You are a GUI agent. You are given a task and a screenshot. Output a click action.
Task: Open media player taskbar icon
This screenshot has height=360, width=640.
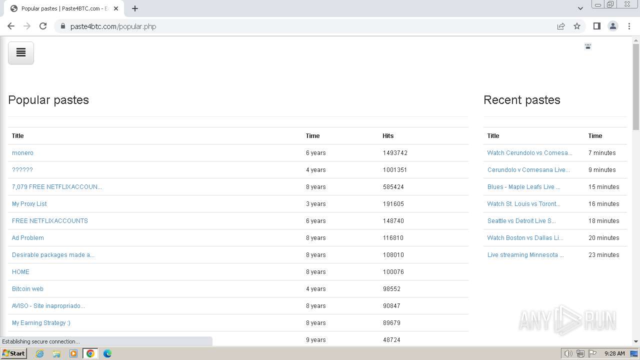click(x=73, y=353)
